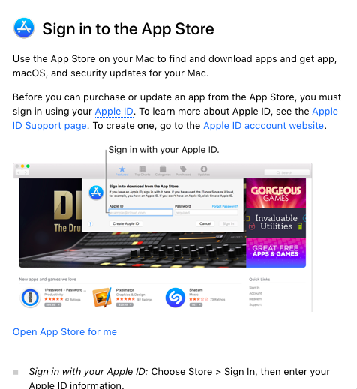Click the Password text field
The image size is (357, 389).
pos(206,213)
